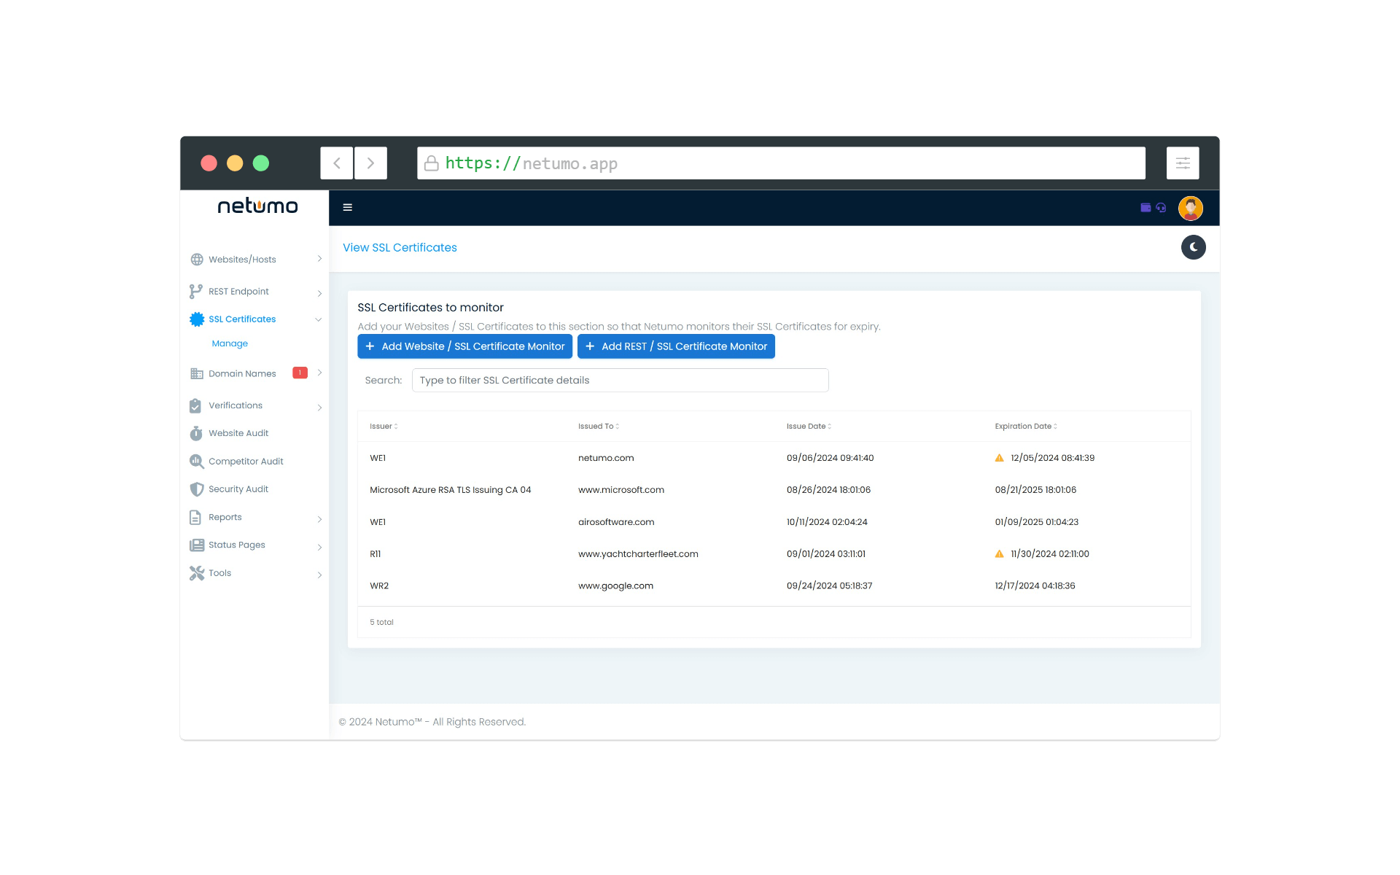Click expiration date 08/21/2025 18:01:06
Image resolution: width=1400 pixels, height=875 pixels.
1035,490
